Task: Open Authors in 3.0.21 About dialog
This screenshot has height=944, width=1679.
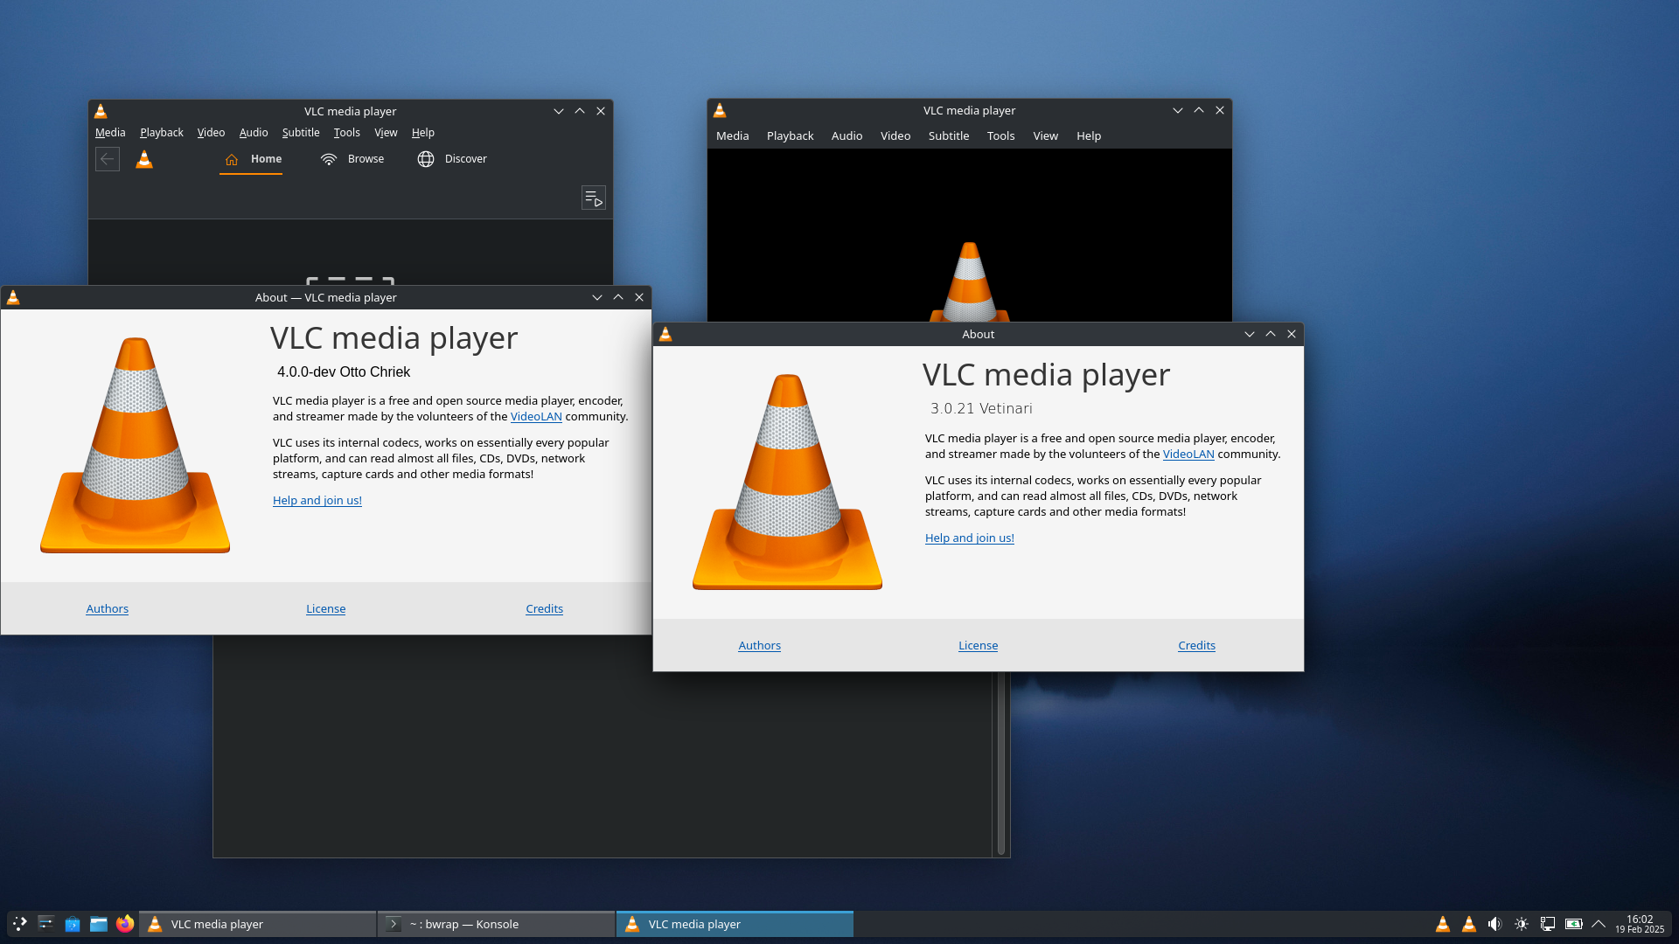Action: (x=760, y=646)
